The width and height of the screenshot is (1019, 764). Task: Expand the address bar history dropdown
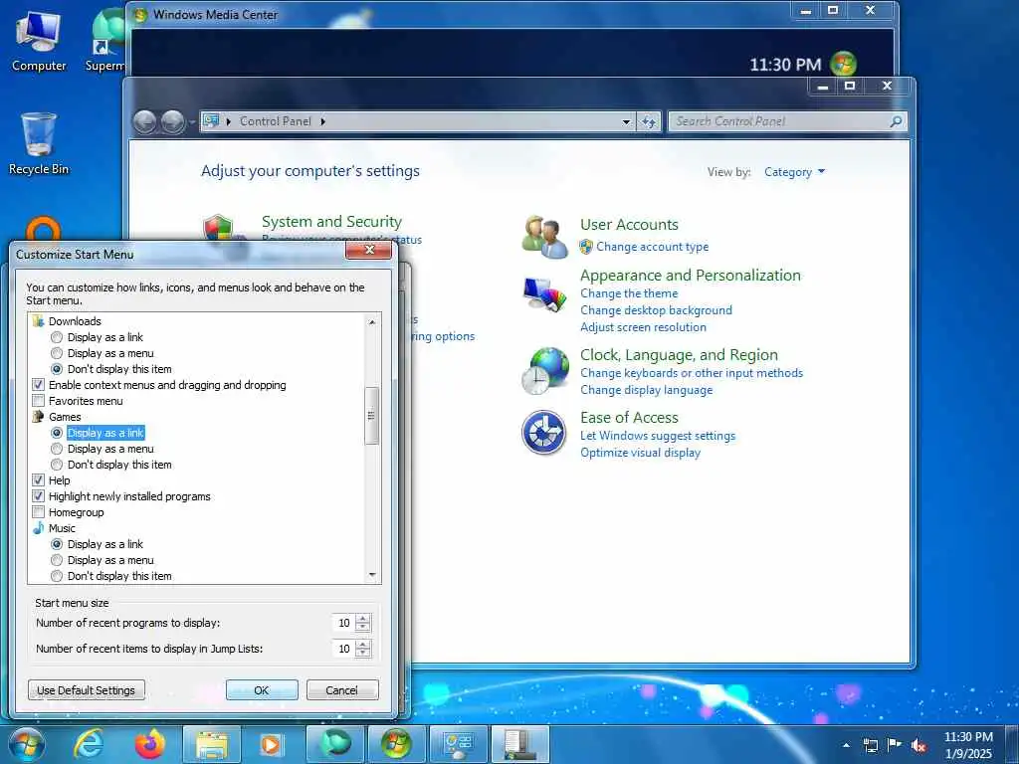(x=626, y=121)
